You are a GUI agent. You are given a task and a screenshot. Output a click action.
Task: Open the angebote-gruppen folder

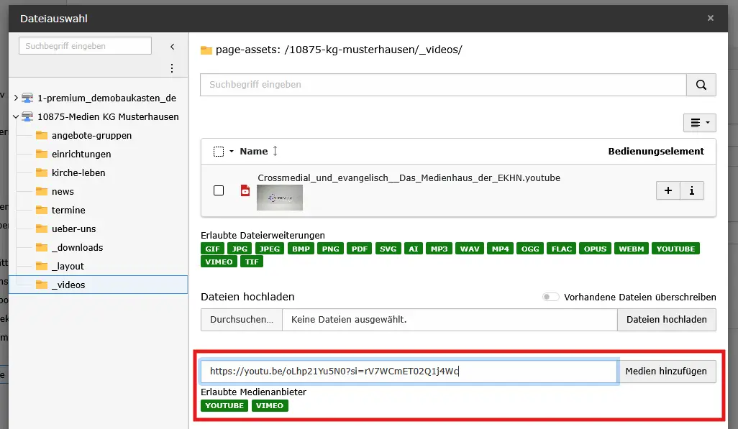pyautogui.click(x=91, y=136)
